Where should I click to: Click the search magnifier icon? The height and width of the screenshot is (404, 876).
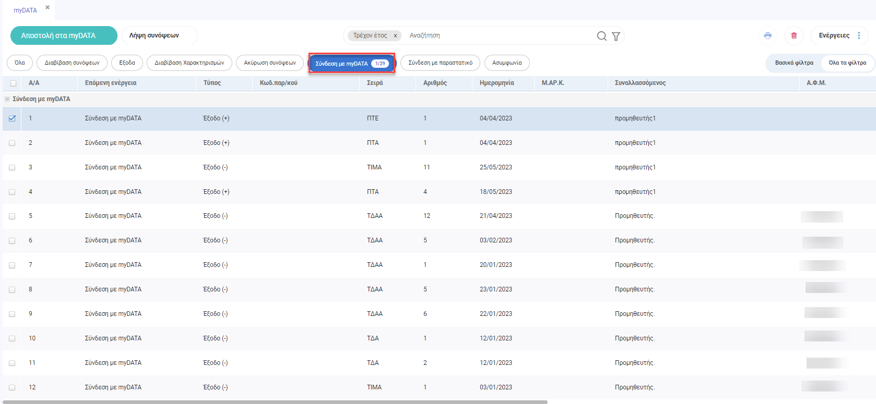tap(601, 36)
